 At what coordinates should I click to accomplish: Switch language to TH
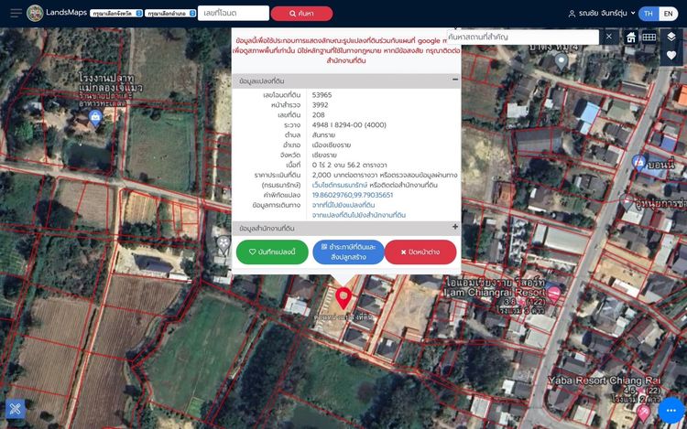click(649, 14)
